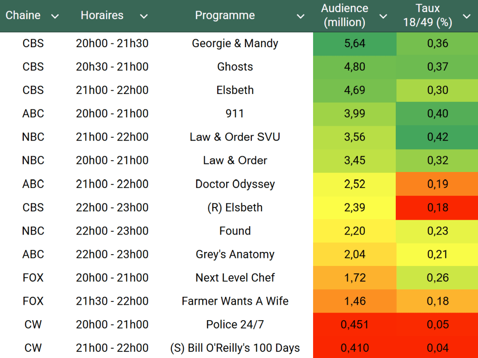Select the Law & Order SVU cell
This screenshot has width=478, height=358.
(x=235, y=137)
